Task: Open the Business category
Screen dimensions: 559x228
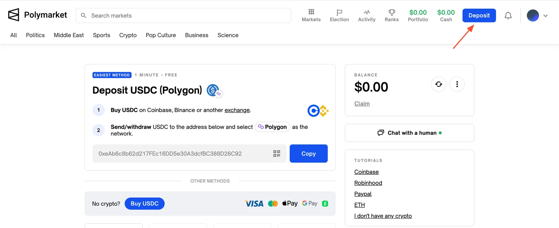Action: click(197, 35)
